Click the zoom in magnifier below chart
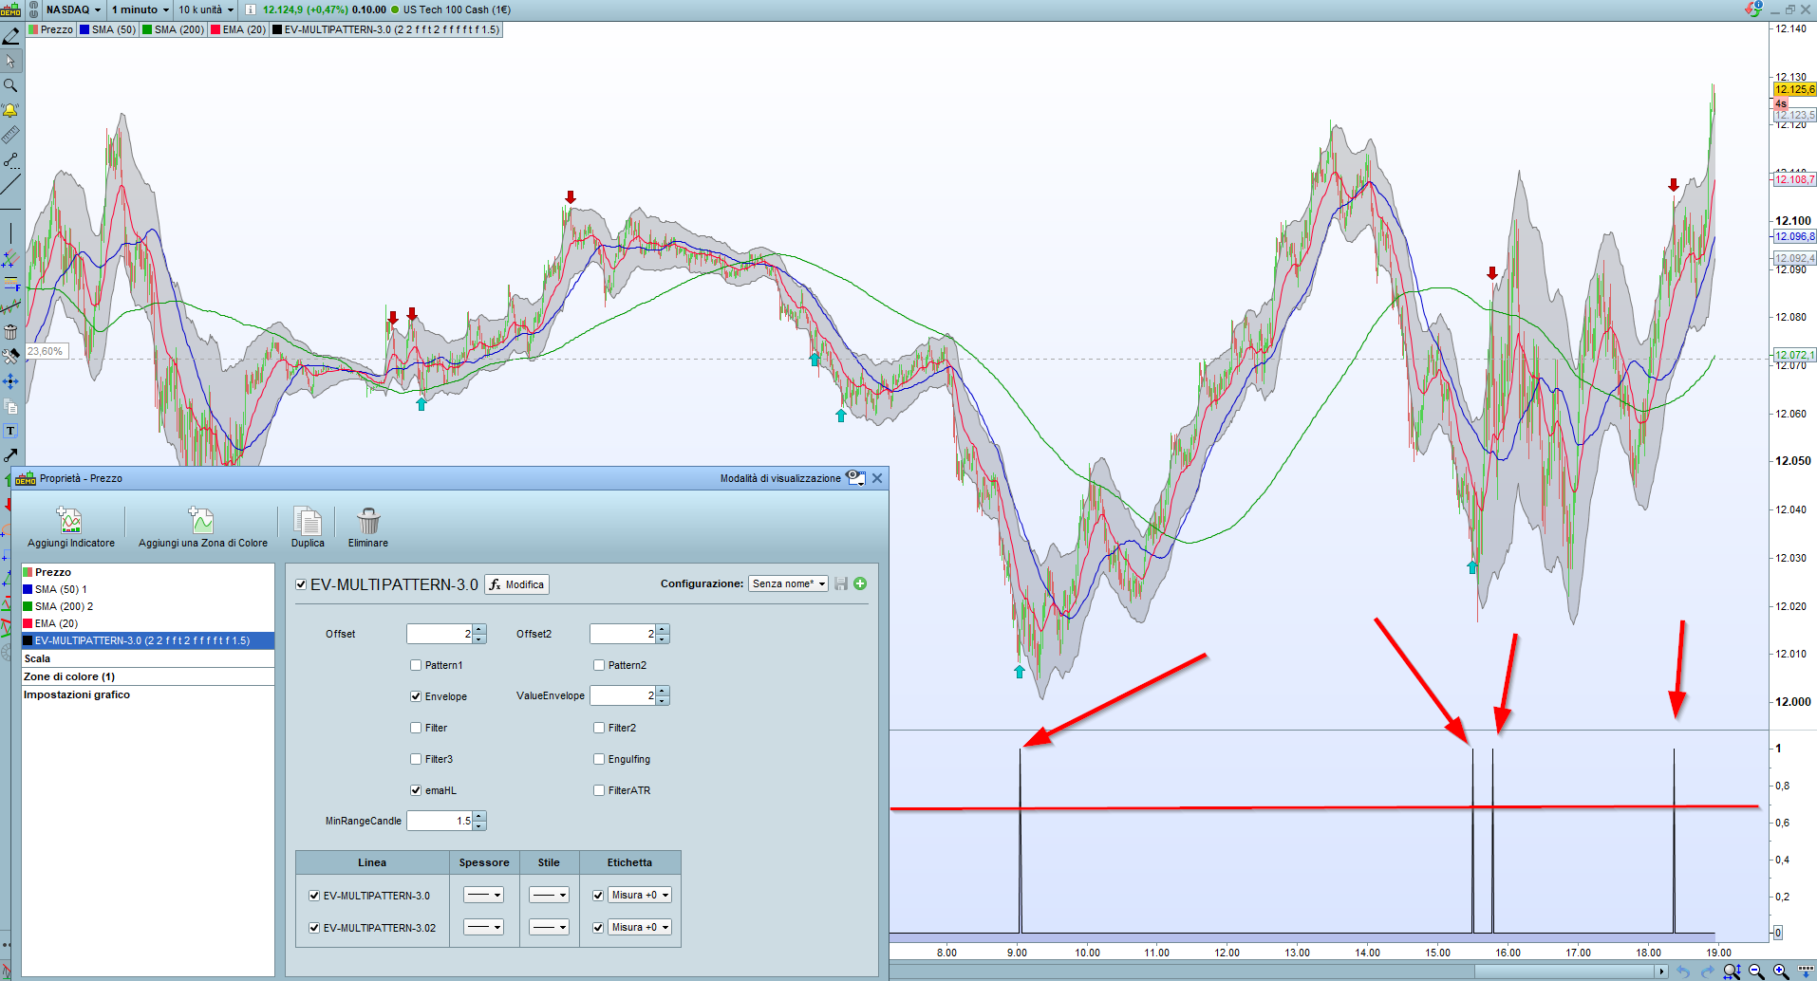Screen dimensions: 1817x981 click(1781, 972)
